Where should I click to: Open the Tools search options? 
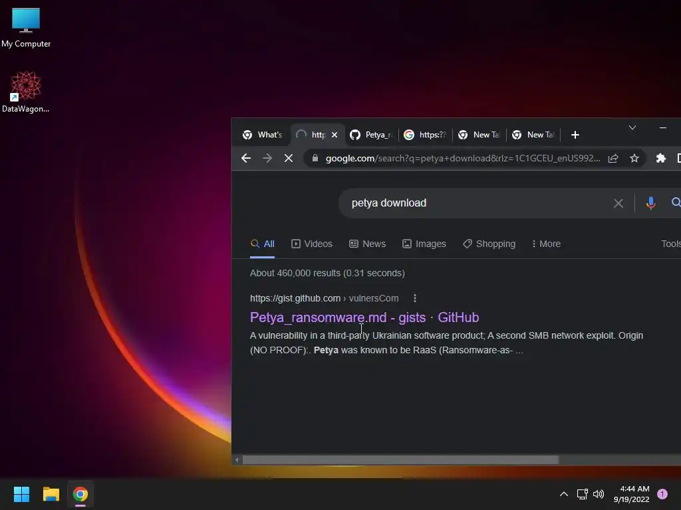[x=670, y=244]
